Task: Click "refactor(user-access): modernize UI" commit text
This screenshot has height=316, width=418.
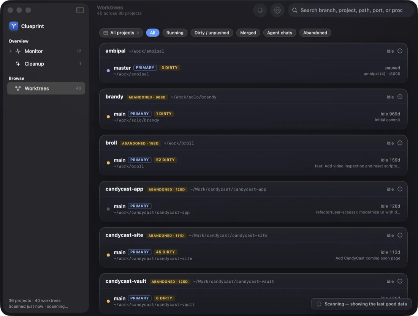Action: (x=358, y=212)
